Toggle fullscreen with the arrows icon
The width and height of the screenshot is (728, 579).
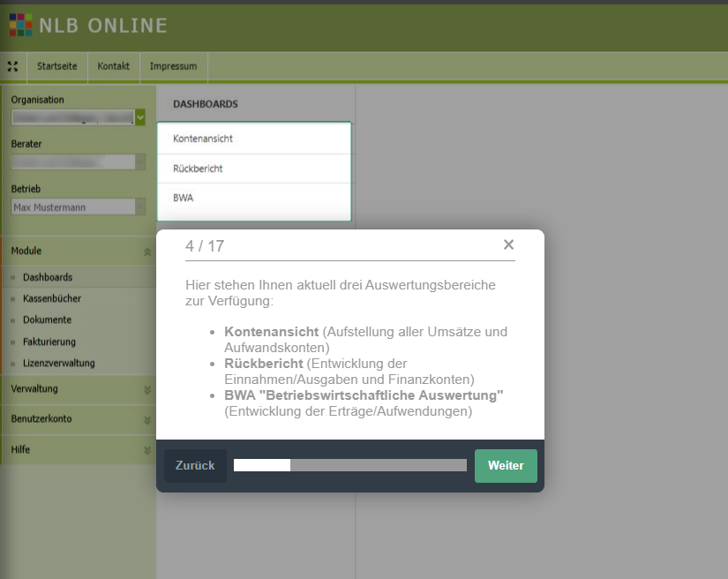13,66
